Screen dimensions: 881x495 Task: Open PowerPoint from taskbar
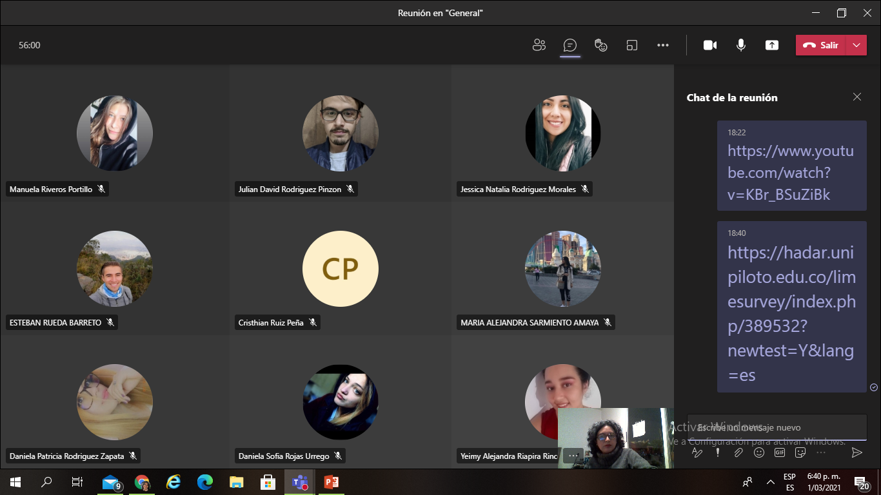click(x=331, y=482)
